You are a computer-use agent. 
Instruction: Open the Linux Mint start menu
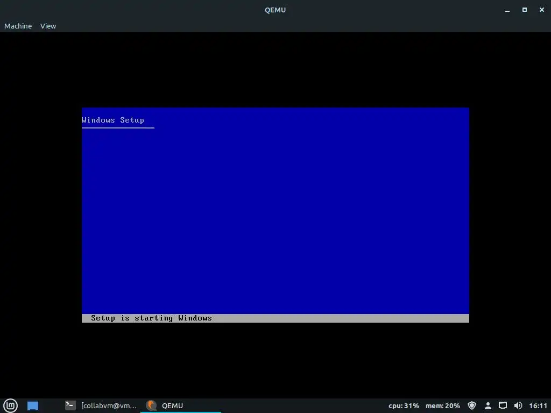coord(10,405)
